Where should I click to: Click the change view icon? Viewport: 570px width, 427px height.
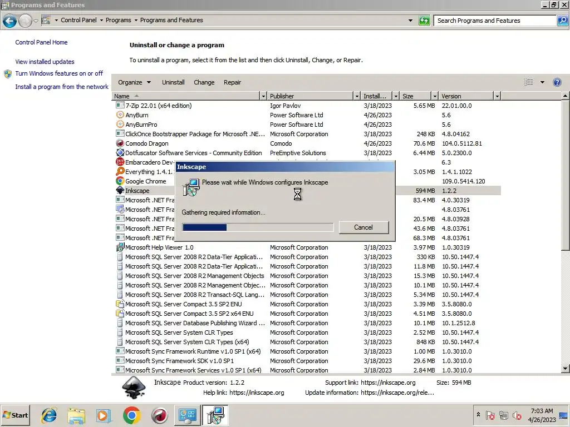[529, 82]
